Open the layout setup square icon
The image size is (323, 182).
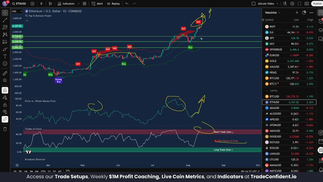pos(254,4)
